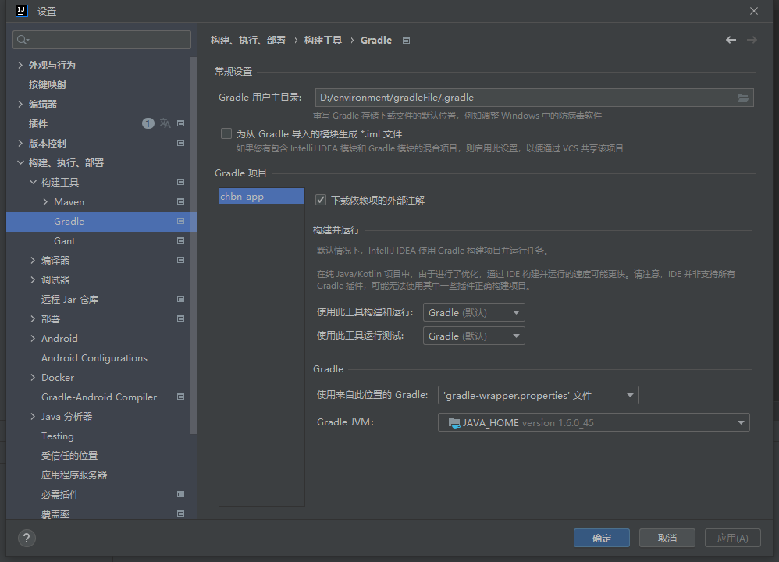Click the 确定 button
779x562 pixels.
pyautogui.click(x=601, y=537)
